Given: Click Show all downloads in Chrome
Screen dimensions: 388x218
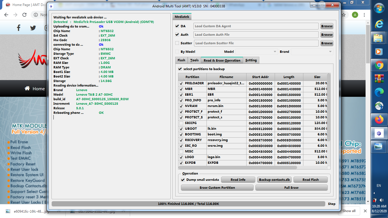Looking at the screenshot, I should coord(349,211).
